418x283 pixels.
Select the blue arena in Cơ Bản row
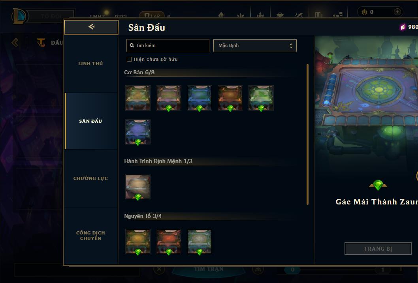click(x=200, y=98)
